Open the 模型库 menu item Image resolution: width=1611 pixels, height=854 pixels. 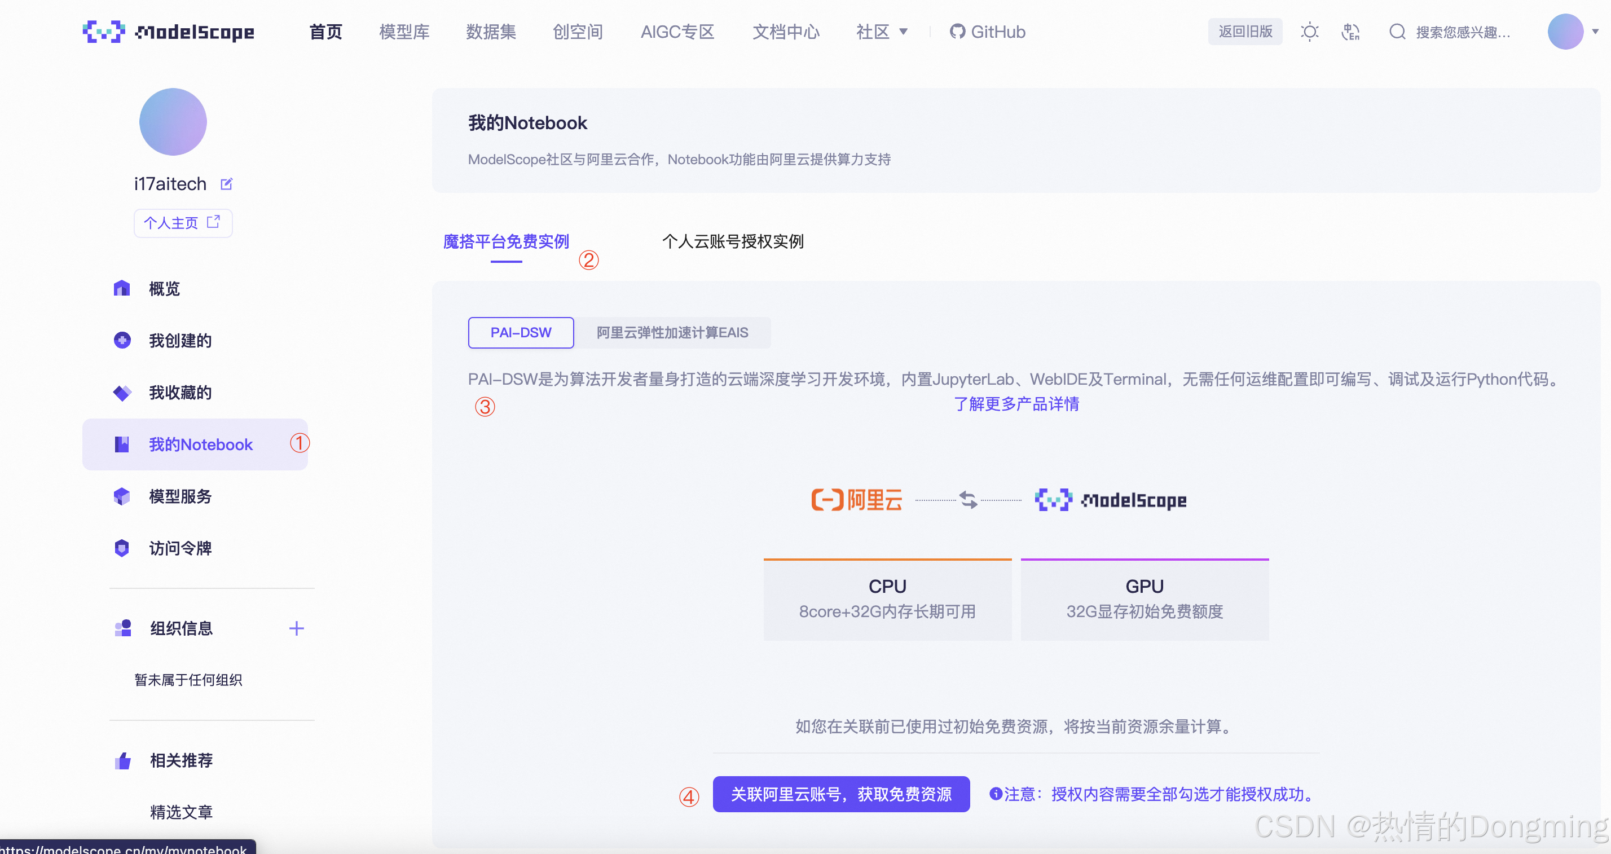[404, 32]
